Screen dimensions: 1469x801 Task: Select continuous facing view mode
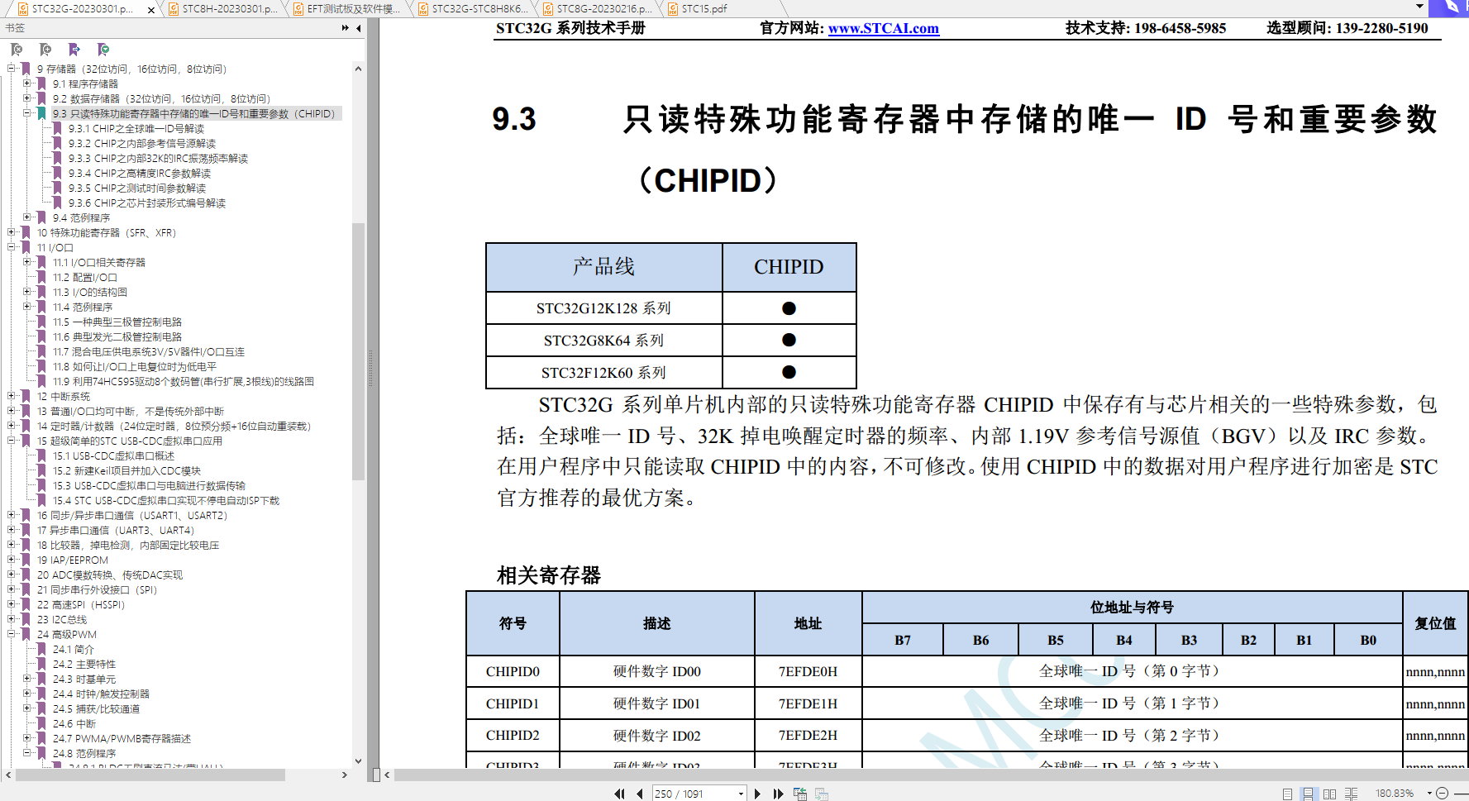click(x=1352, y=794)
